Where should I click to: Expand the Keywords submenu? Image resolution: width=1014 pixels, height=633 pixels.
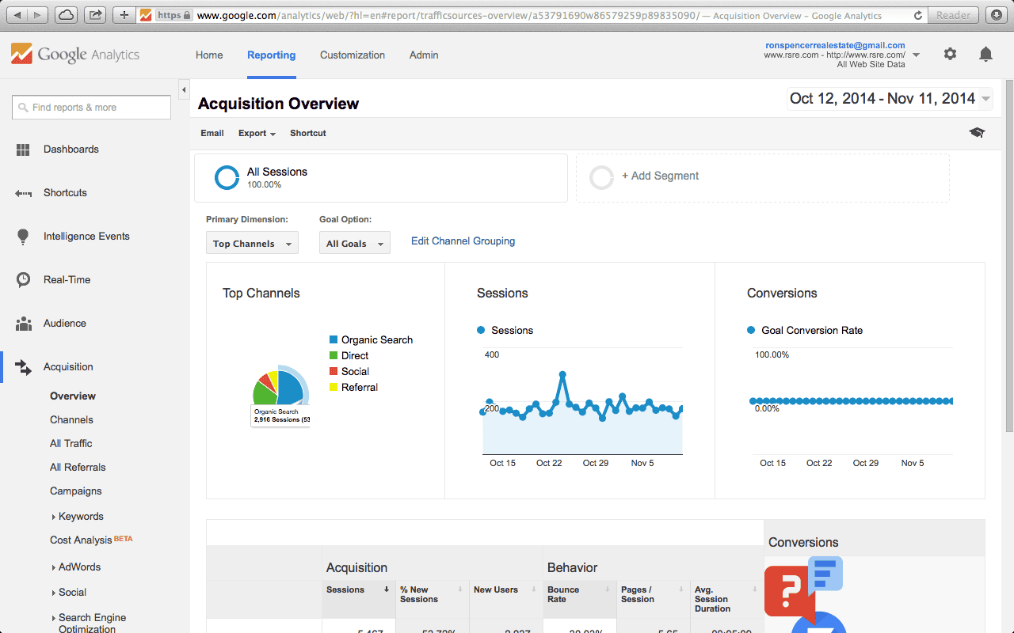pyautogui.click(x=53, y=517)
